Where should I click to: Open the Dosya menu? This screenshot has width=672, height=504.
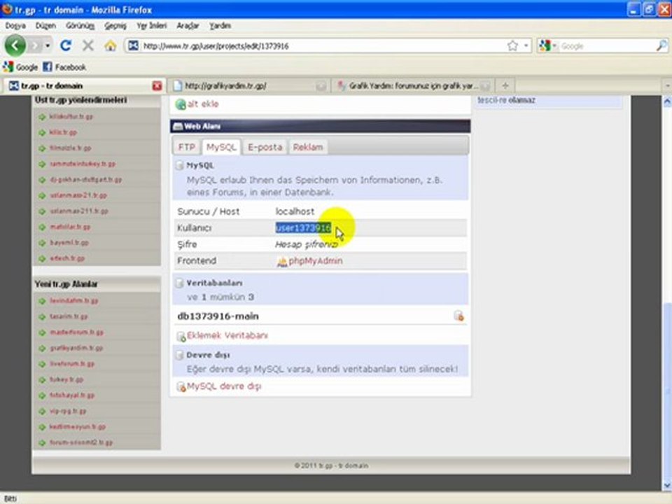(15, 26)
